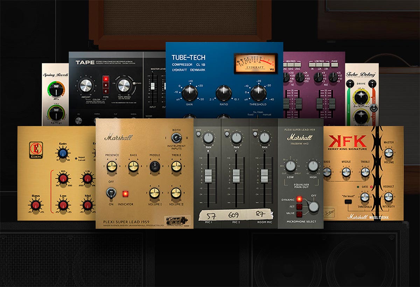Flip the OFF/ON power switch on Plexi amp
The image size is (420, 287).
111,192
